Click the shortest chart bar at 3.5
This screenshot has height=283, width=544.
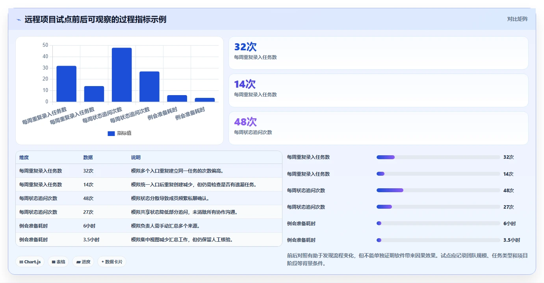pos(204,100)
